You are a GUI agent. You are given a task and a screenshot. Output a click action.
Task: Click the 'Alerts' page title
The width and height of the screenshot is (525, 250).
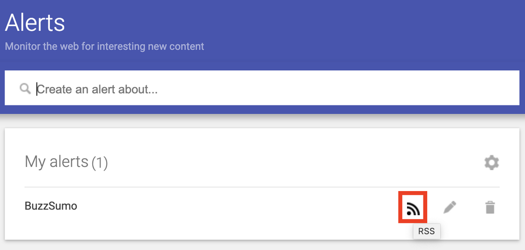tap(35, 23)
